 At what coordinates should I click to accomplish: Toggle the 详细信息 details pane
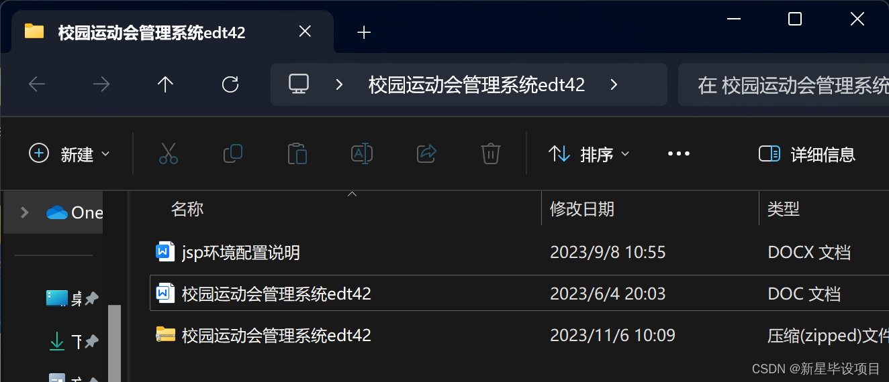pyautogui.click(x=807, y=154)
